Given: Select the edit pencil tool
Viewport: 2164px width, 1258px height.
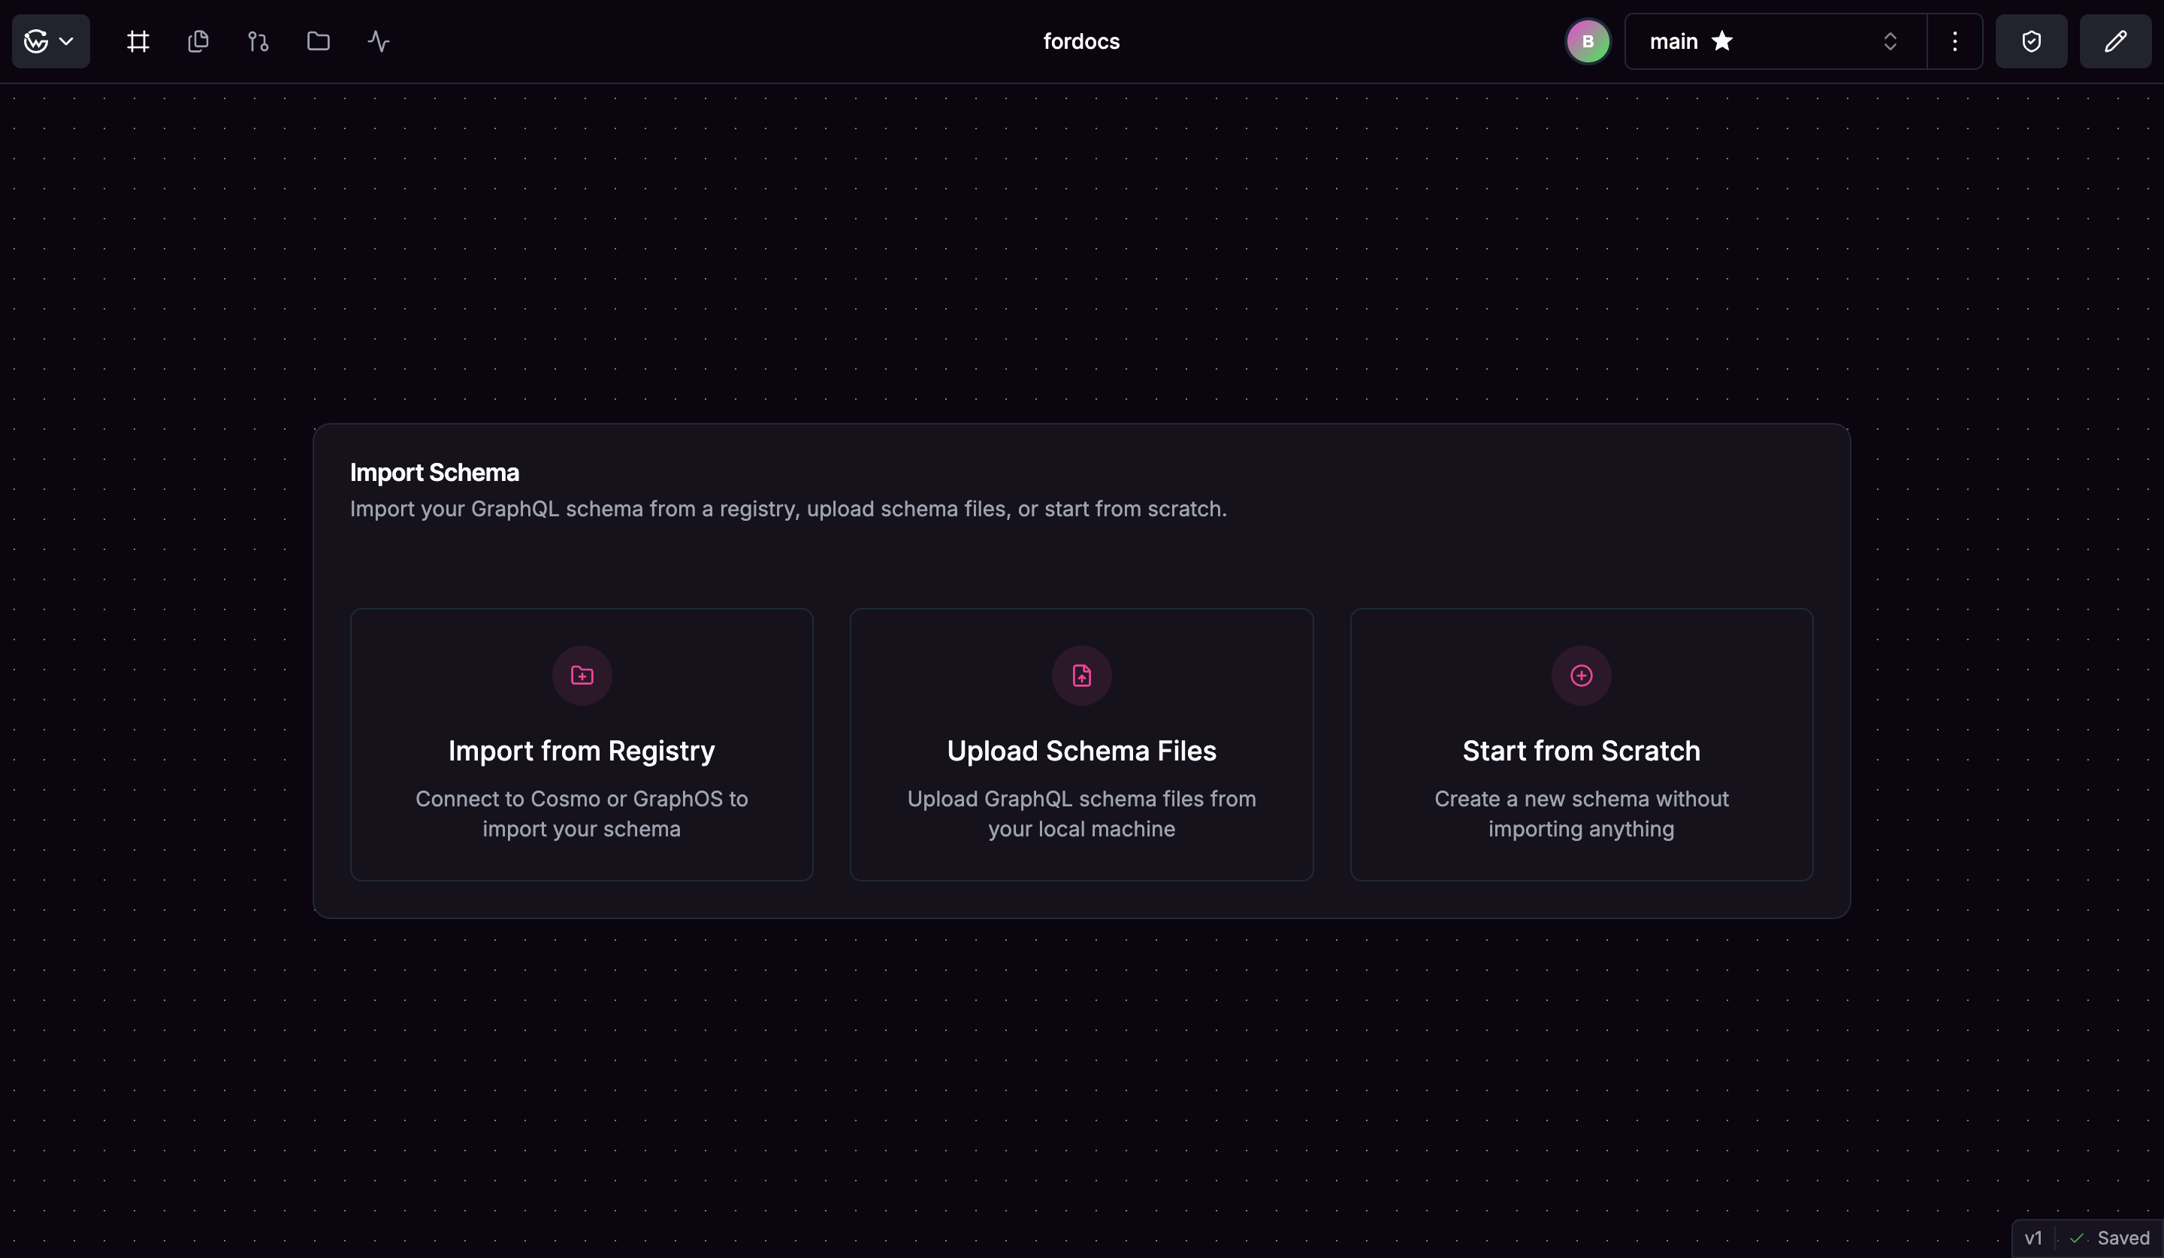Looking at the screenshot, I should pyautogui.click(x=2115, y=41).
